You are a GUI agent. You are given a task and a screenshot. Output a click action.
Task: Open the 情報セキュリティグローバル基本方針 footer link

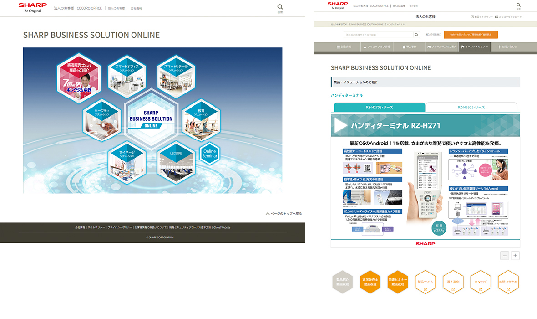click(190, 227)
